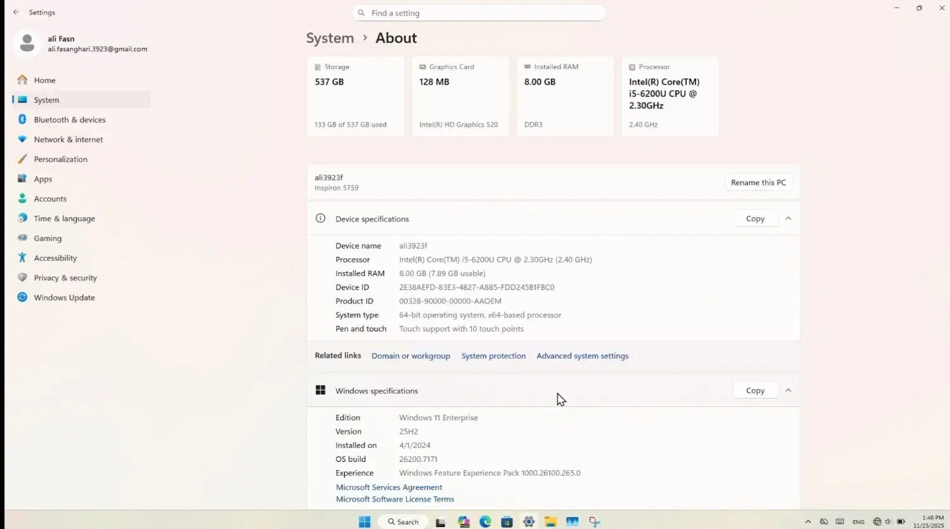Select Time & language in sidebar

click(x=64, y=218)
